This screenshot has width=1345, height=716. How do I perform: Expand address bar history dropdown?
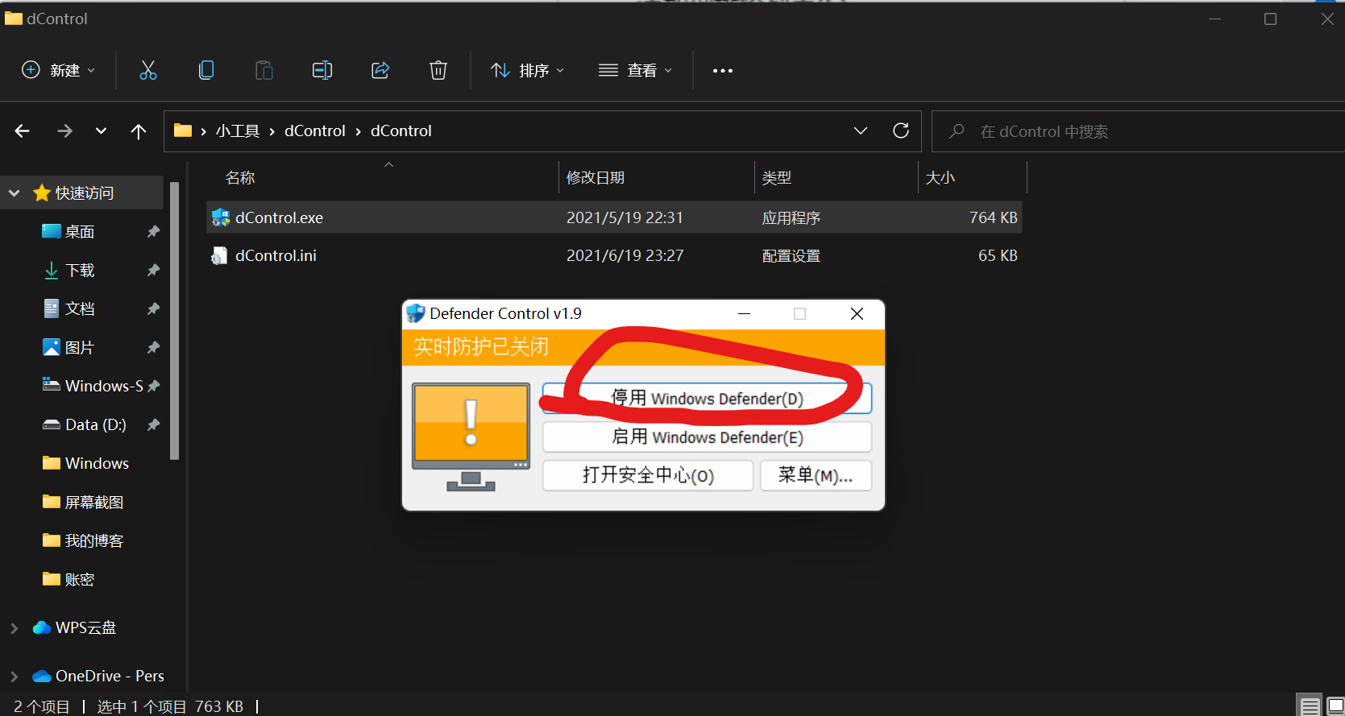coord(861,130)
